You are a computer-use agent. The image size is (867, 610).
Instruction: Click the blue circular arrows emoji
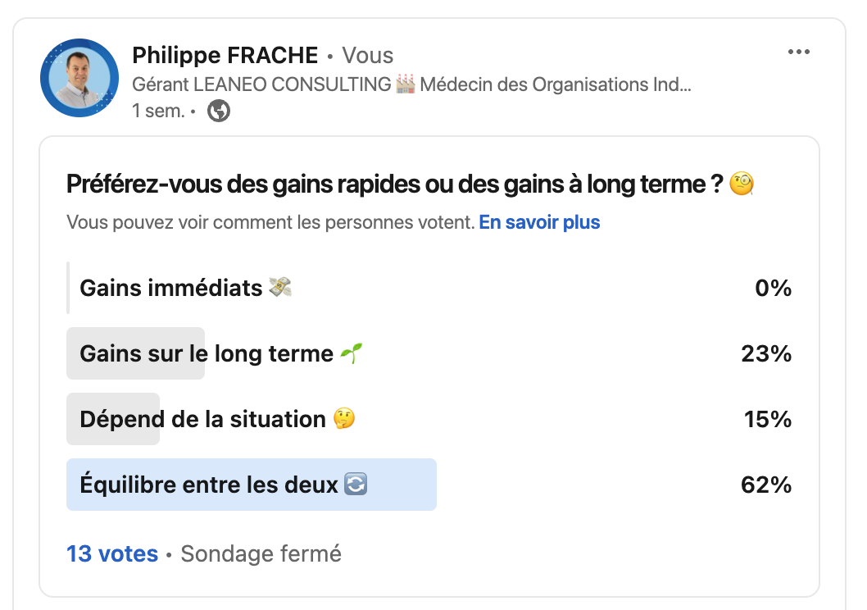click(x=356, y=485)
